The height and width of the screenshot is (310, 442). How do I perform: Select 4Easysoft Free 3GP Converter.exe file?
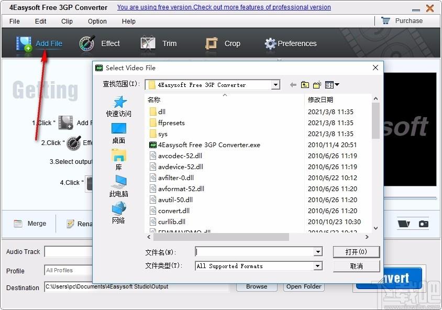tap(205, 145)
